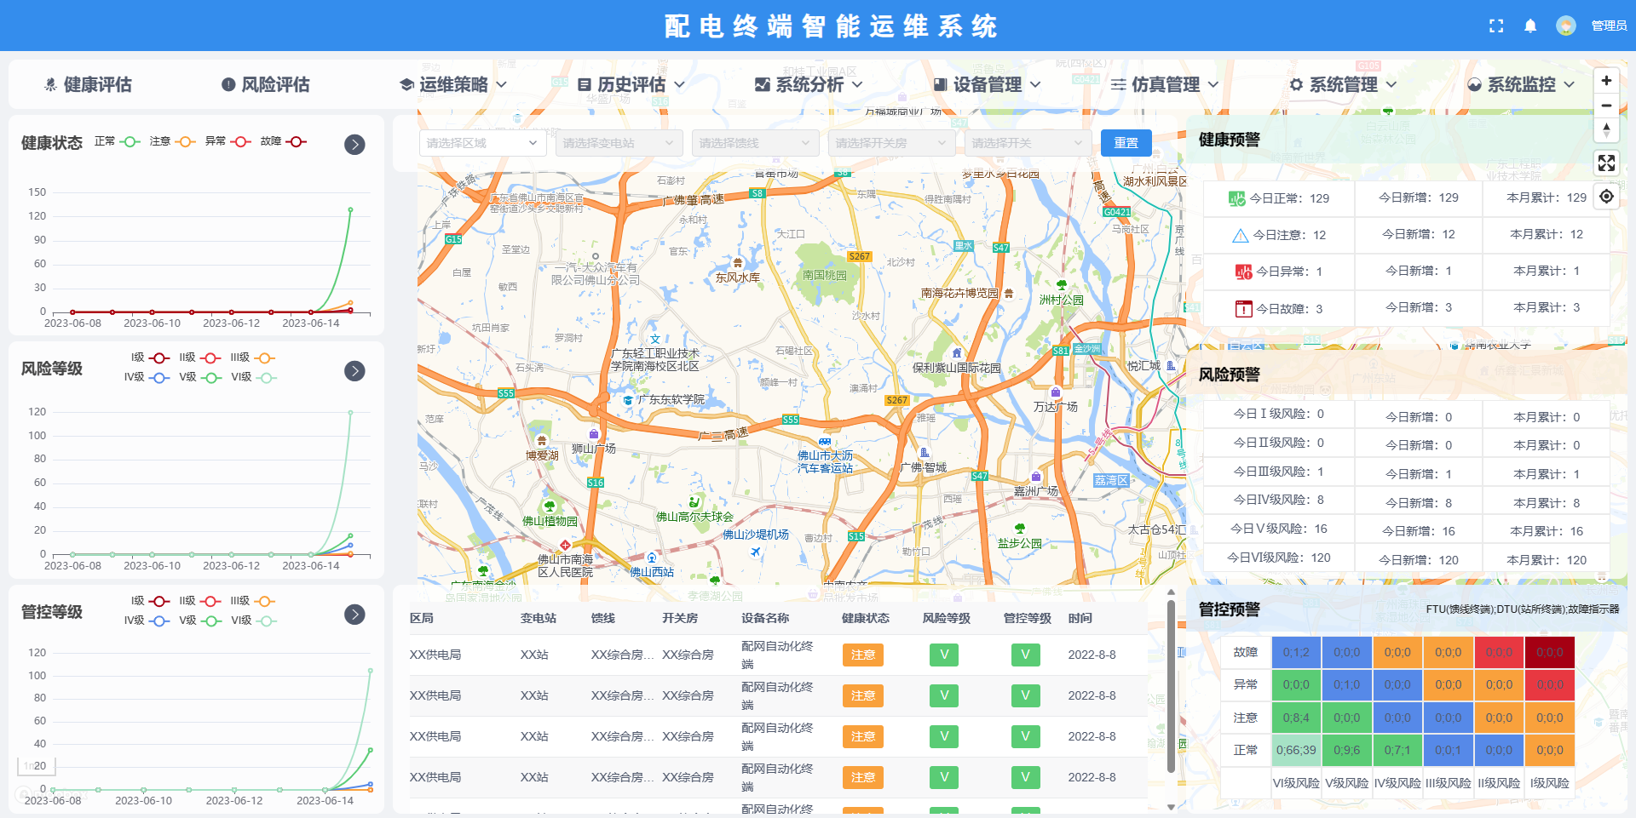Expand map to fullscreen icon
This screenshot has height=818, width=1636.
(x=1606, y=163)
